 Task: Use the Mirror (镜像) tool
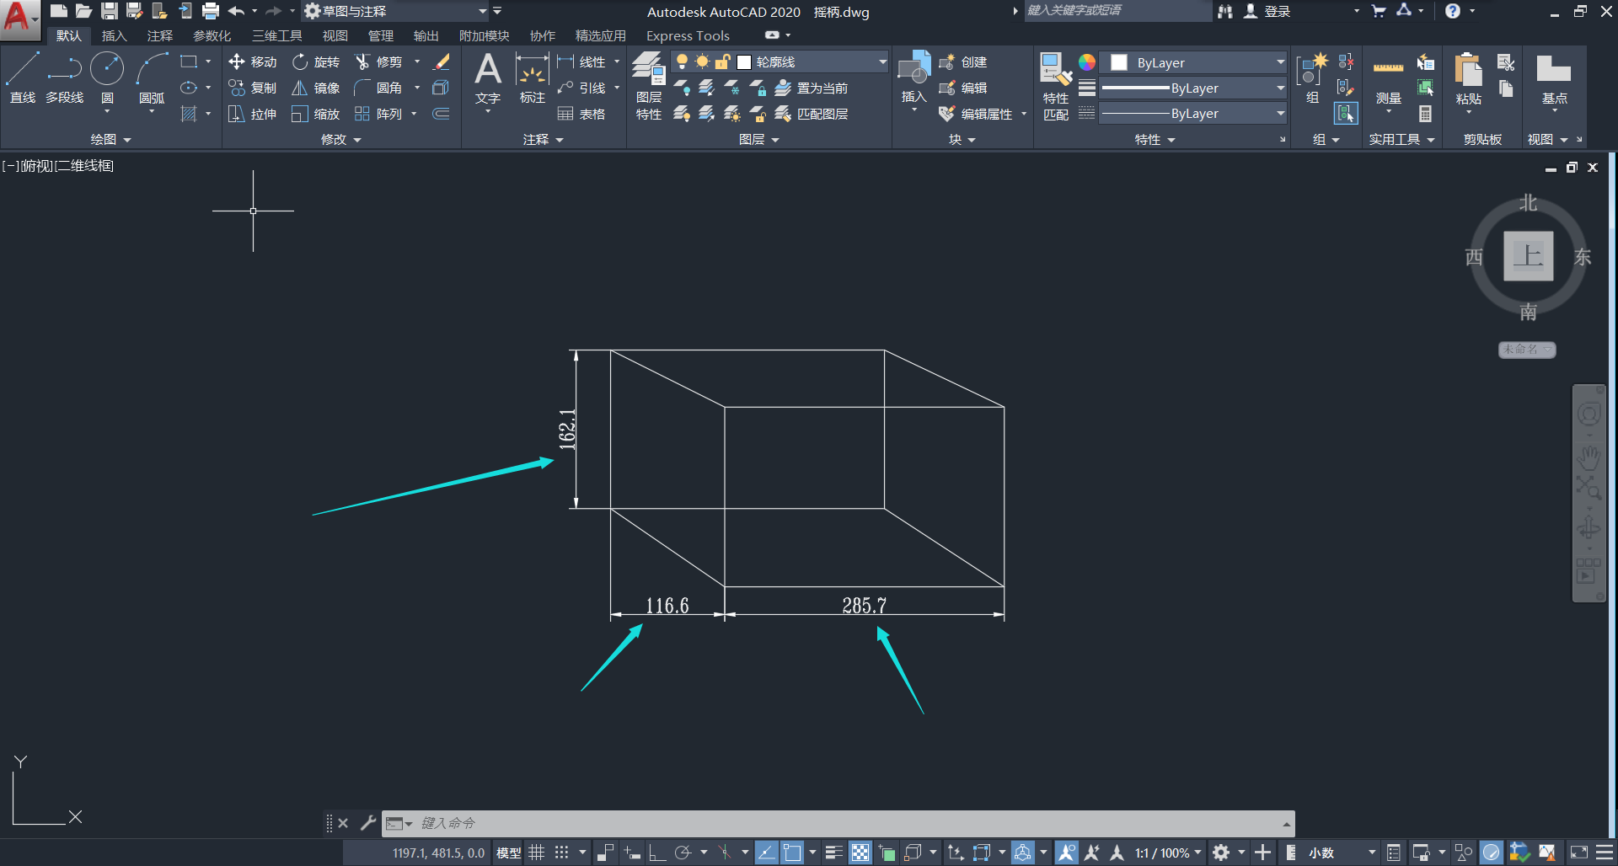pos(316,88)
